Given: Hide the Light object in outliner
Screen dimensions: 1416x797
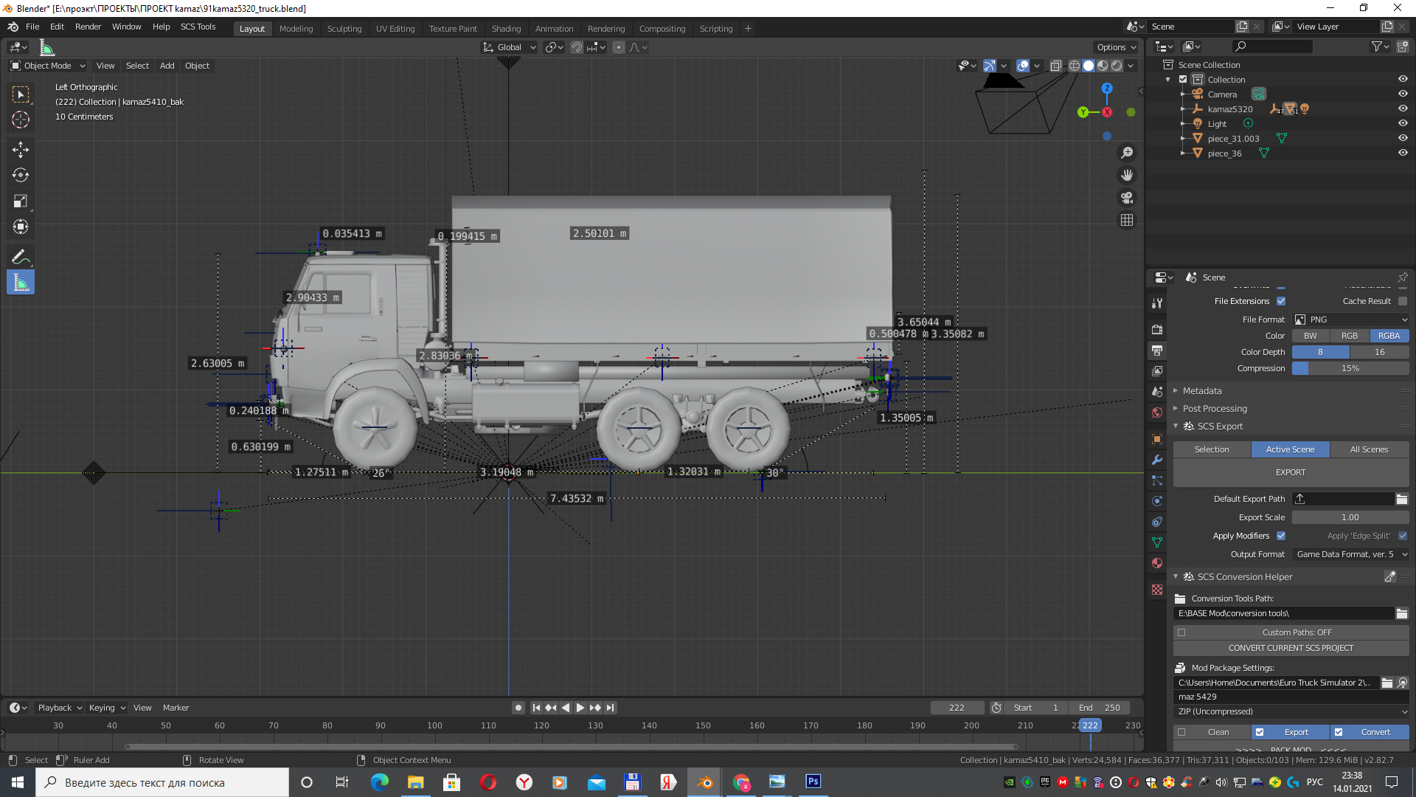Looking at the screenshot, I should pos(1403,123).
